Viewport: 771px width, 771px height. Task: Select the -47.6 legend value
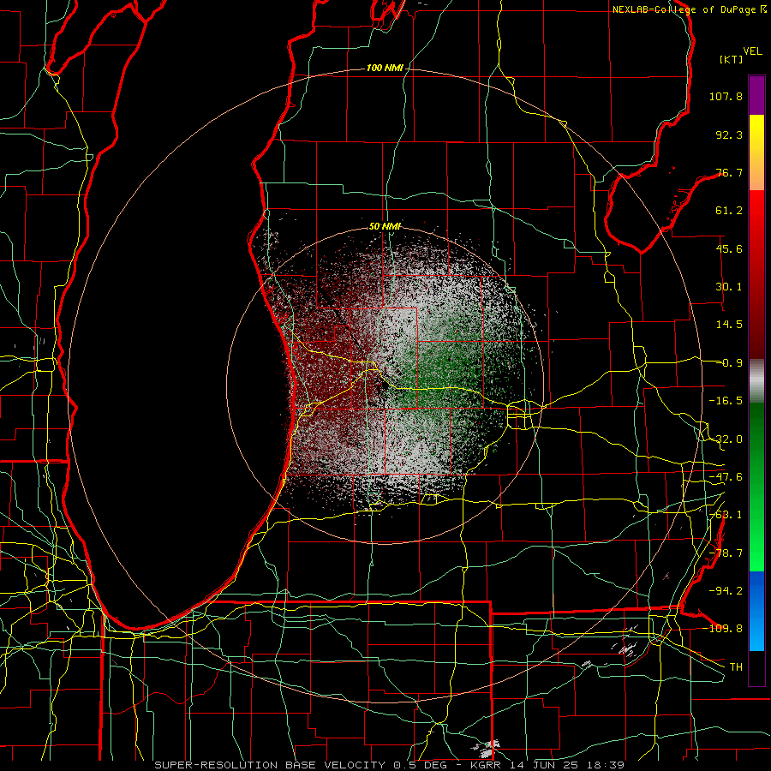tap(726, 477)
